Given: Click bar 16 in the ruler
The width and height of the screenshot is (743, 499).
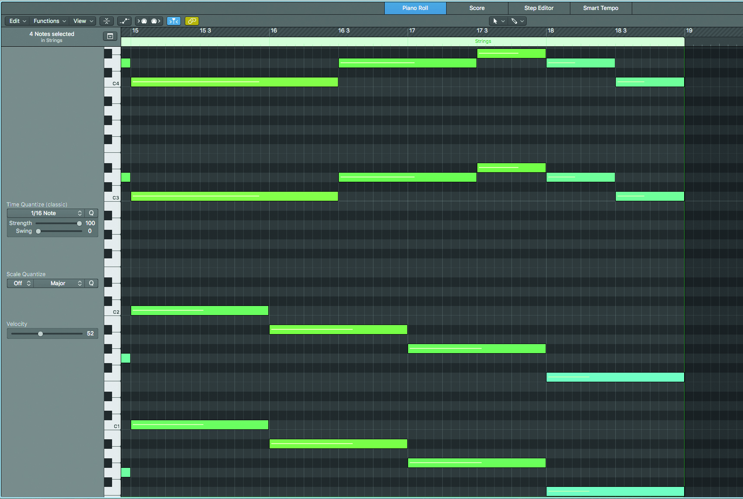Looking at the screenshot, I should click(274, 31).
